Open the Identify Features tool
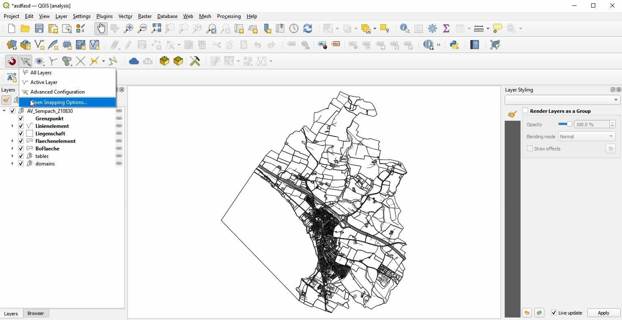622x320 pixels. (404, 28)
